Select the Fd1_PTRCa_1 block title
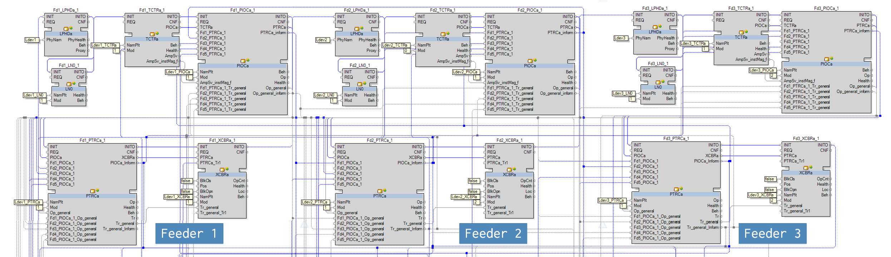Image resolution: width=891 pixels, height=257 pixels. pos(92,140)
